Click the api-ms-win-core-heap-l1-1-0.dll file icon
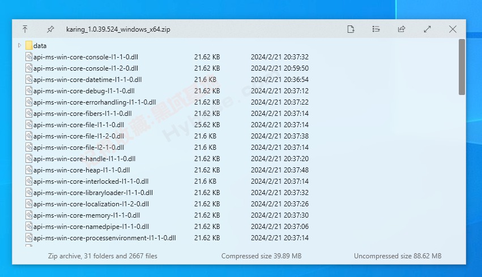482x277 pixels. pos(29,170)
